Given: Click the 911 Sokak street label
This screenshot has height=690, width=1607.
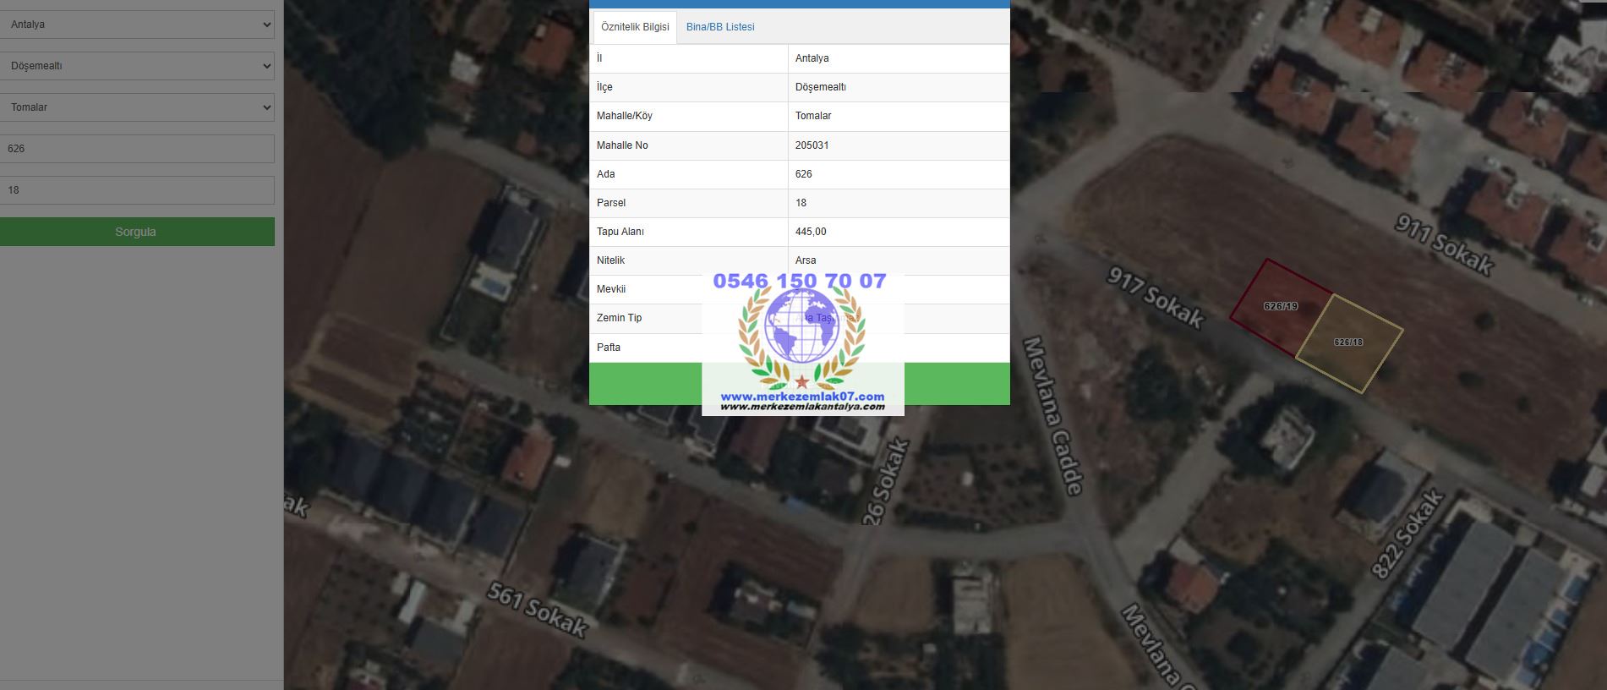Looking at the screenshot, I should click(1444, 244).
